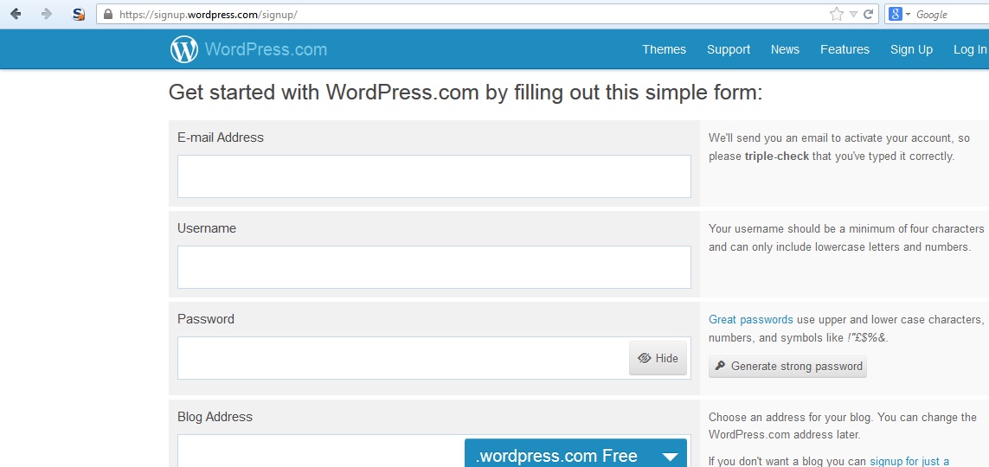Open the Support menu item
This screenshot has width=989, height=467.
729,49
